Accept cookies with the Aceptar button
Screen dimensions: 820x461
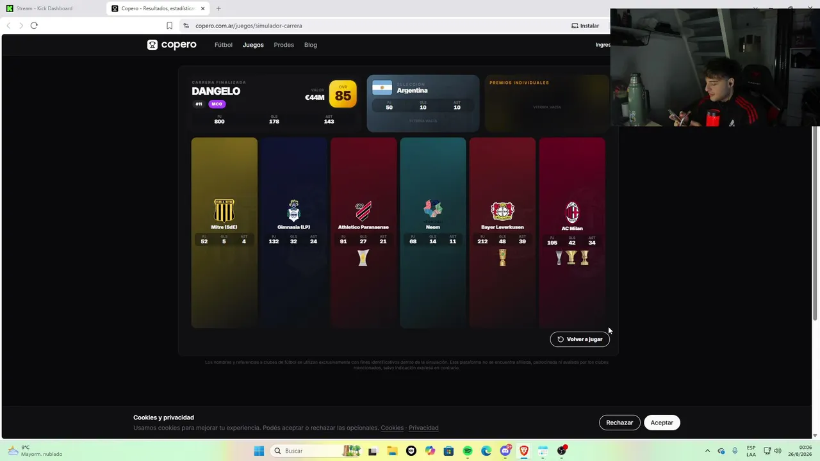662,423
